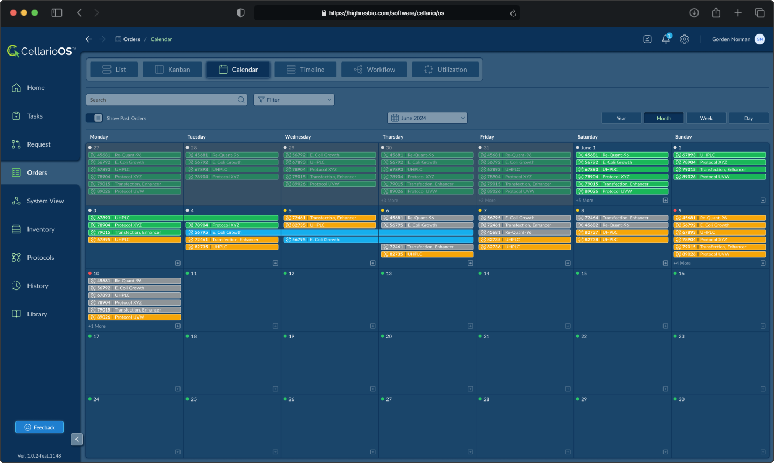Collapse the sidebar using the chevron arrow
Screen dimensions: 774x463
pyautogui.click(x=77, y=439)
